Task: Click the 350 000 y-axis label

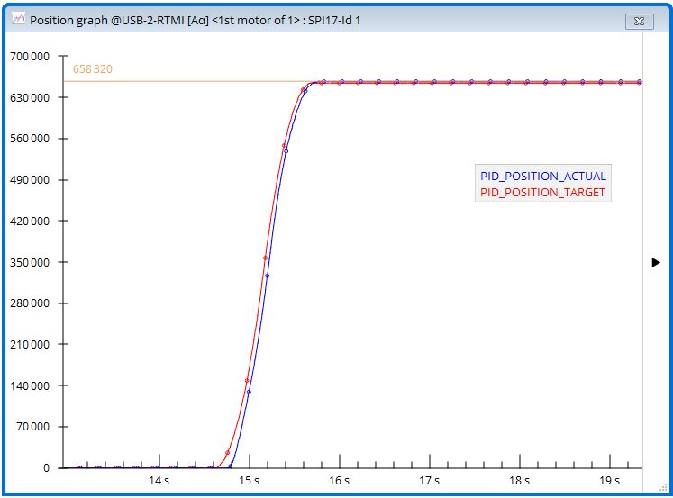Action: click(x=30, y=263)
